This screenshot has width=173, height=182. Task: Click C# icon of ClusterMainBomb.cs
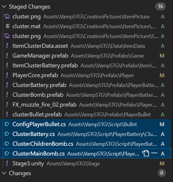pyautogui.click(x=7, y=153)
